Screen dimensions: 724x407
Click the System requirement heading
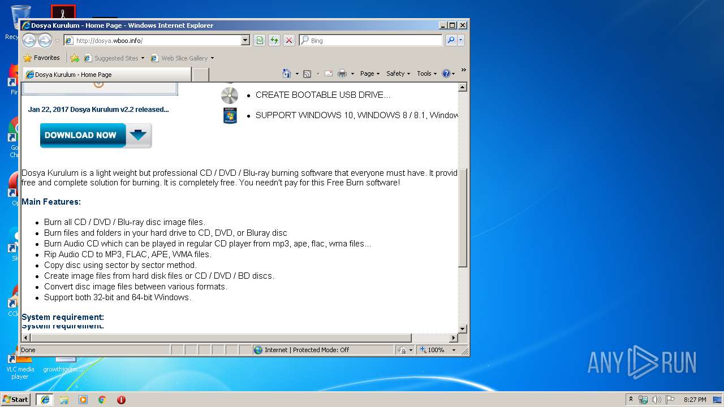pyautogui.click(x=63, y=317)
